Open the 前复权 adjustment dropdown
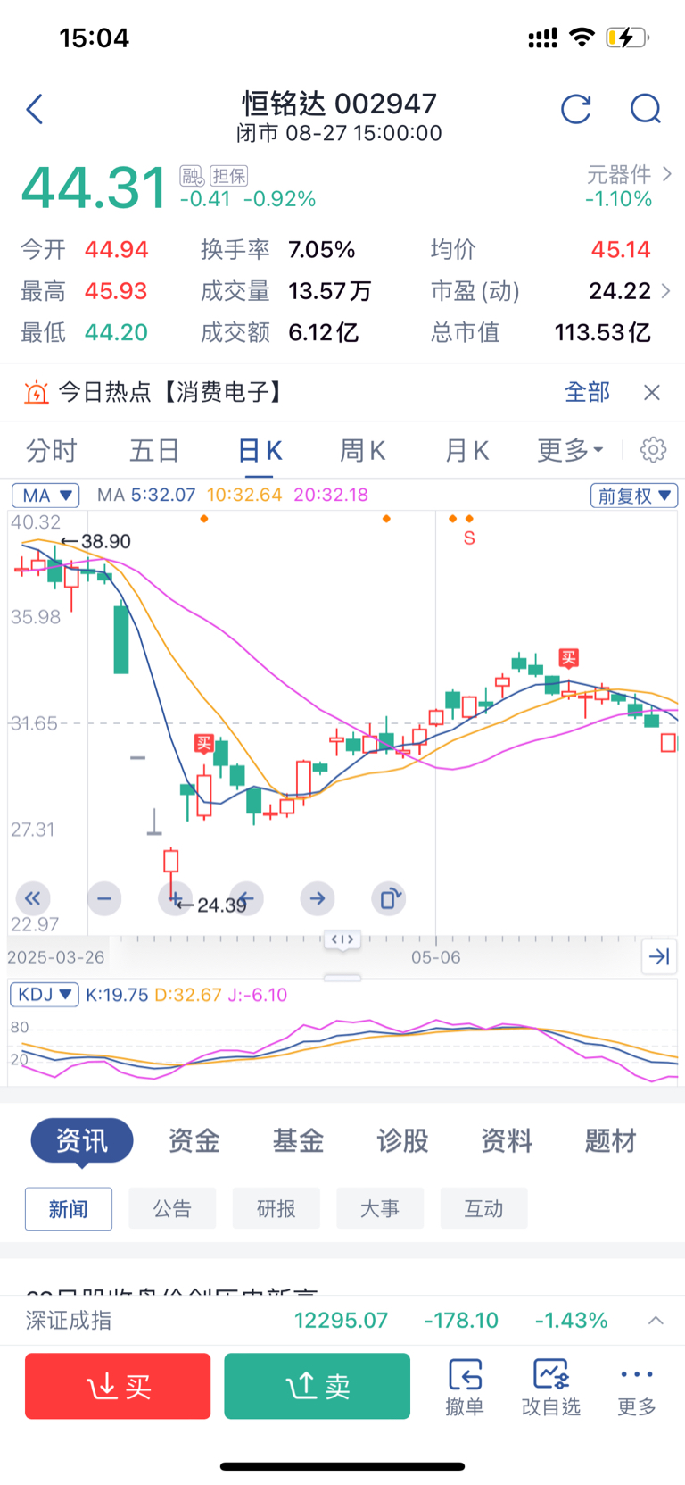This screenshot has height=1485, width=685. (x=634, y=496)
